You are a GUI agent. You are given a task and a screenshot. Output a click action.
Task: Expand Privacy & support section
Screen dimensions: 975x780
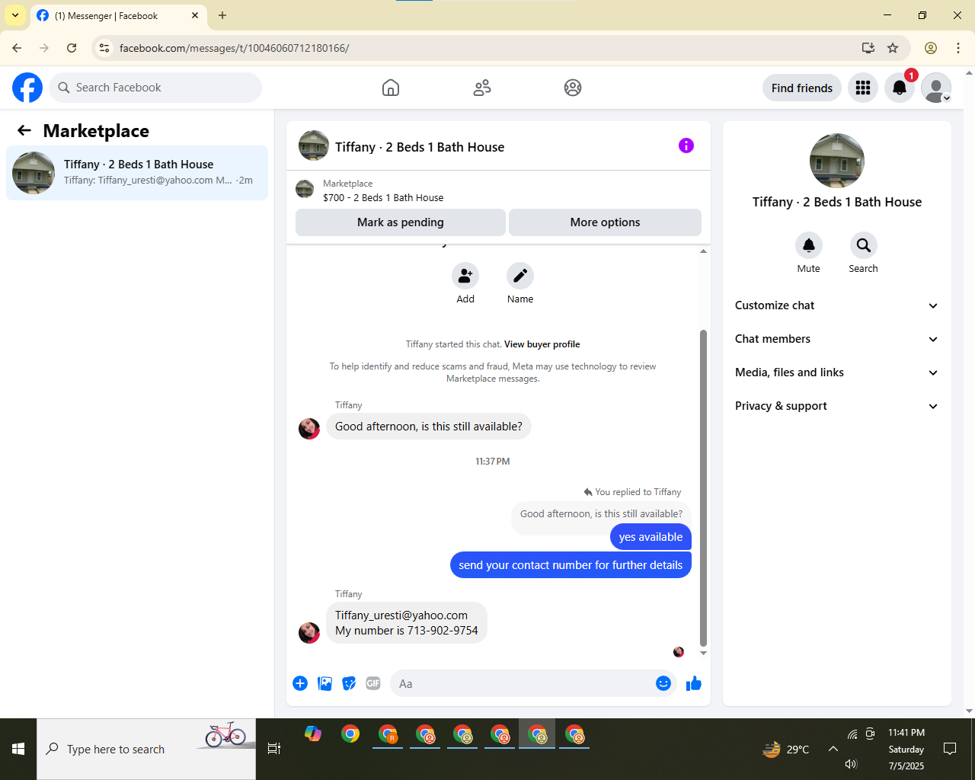837,406
